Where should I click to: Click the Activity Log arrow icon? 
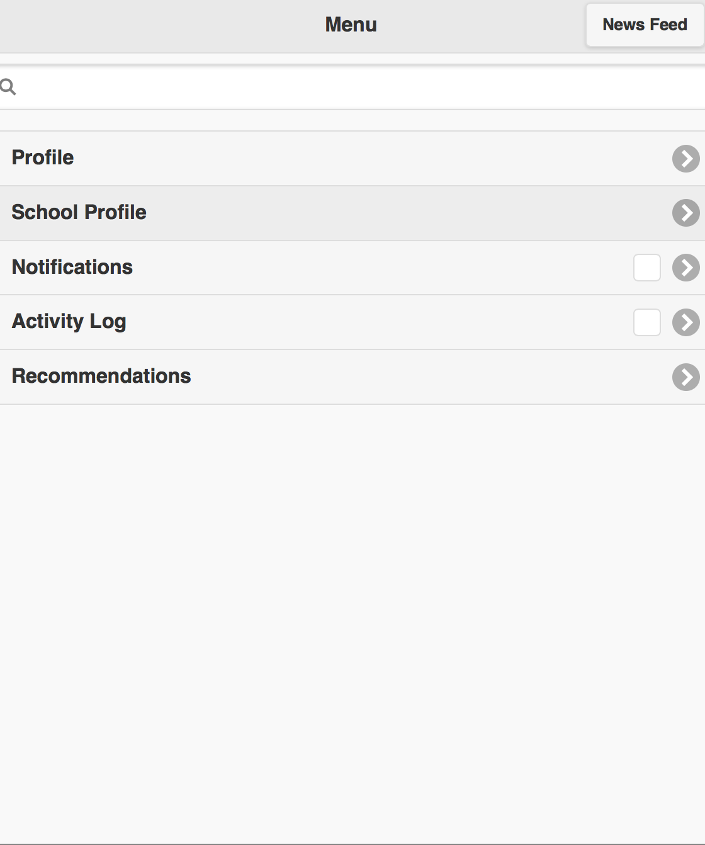pyautogui.click(x=686, y=322)
